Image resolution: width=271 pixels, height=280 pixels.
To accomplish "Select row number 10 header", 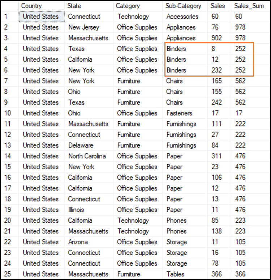I will coord(8,113).
